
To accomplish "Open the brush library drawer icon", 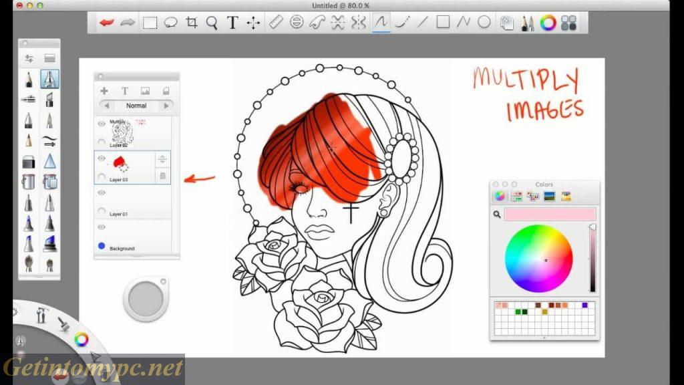I will [x=49, y=58].
